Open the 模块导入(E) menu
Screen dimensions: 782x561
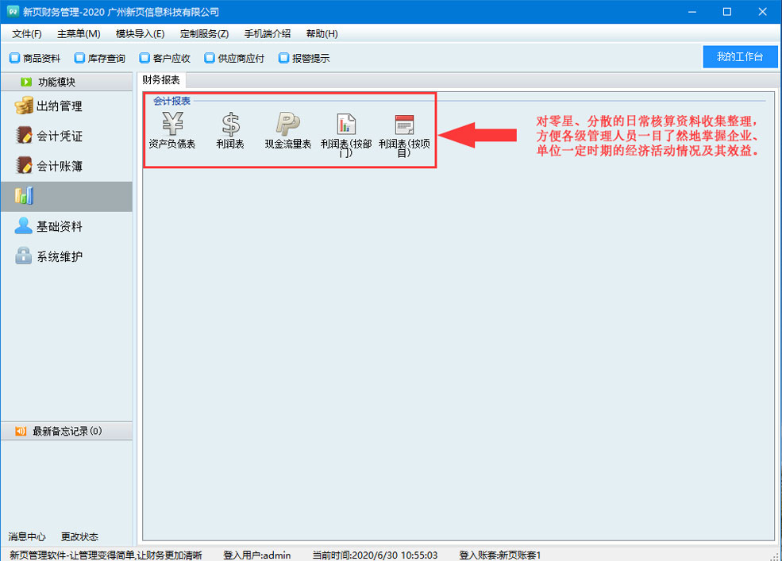140,33
